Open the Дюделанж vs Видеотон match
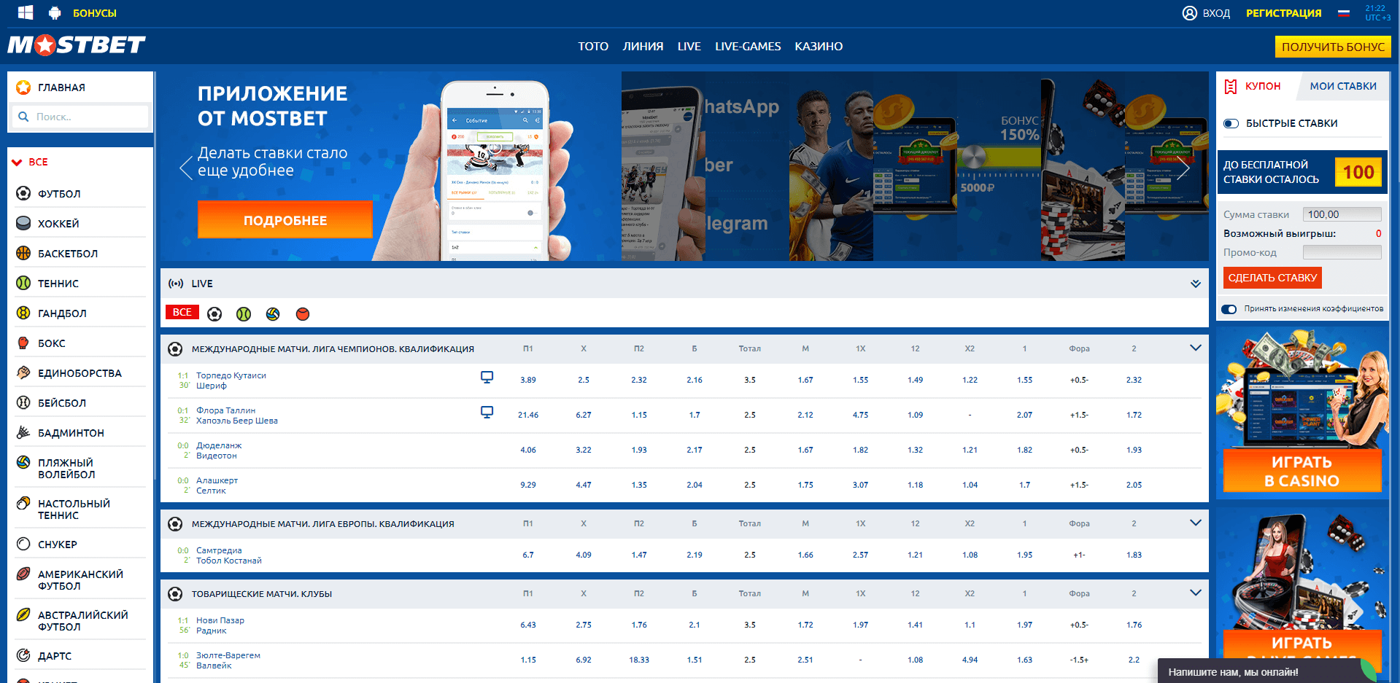This screenshot has width=1400, height=683. click(x=218, y=450)
